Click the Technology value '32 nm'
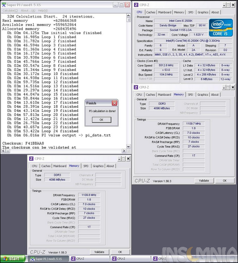This screenshot has height=263, width=238. [x=161, y=35]
